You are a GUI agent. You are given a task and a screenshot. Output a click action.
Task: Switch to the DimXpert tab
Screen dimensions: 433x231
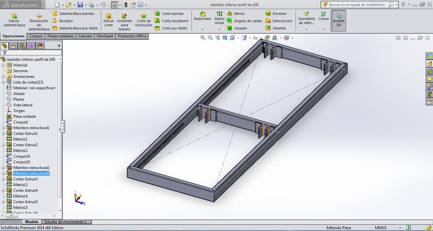point(105,36)
